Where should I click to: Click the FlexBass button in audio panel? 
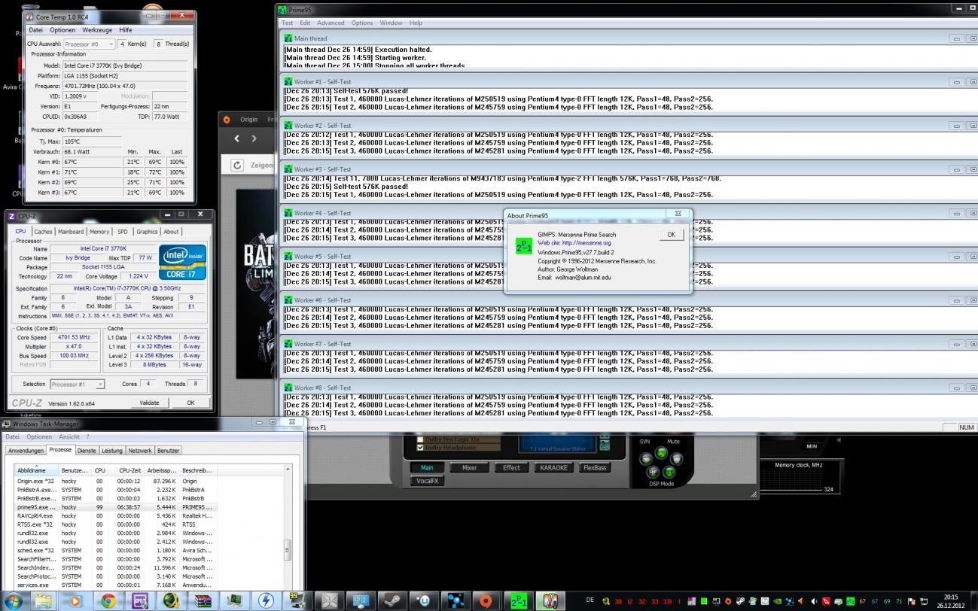click(594, 467)
